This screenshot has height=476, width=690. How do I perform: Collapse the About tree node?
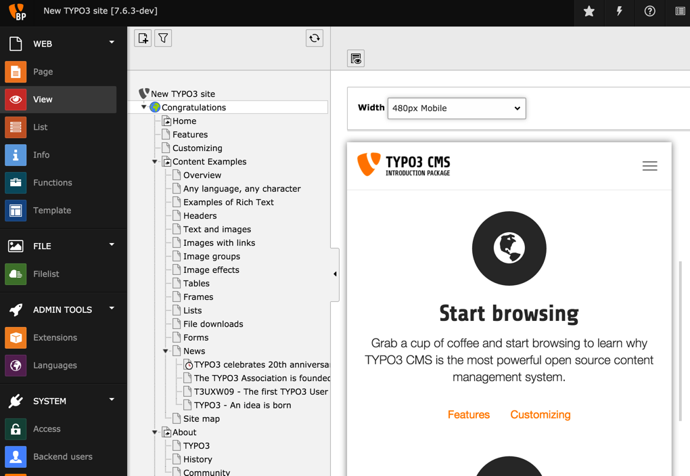154,433
